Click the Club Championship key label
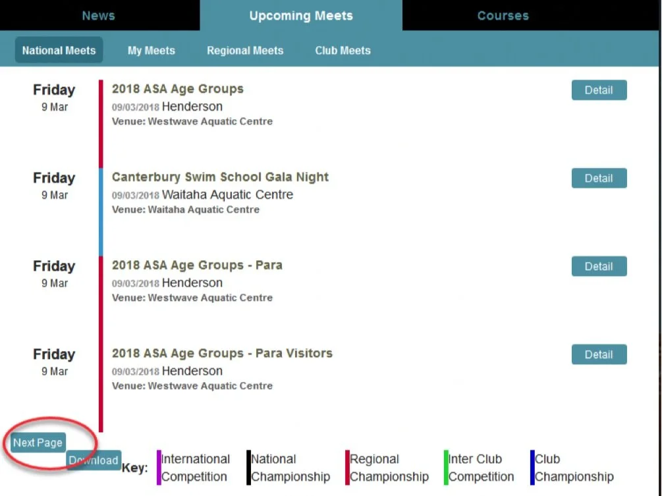662x496 pixels. click(x=574, y=468)
